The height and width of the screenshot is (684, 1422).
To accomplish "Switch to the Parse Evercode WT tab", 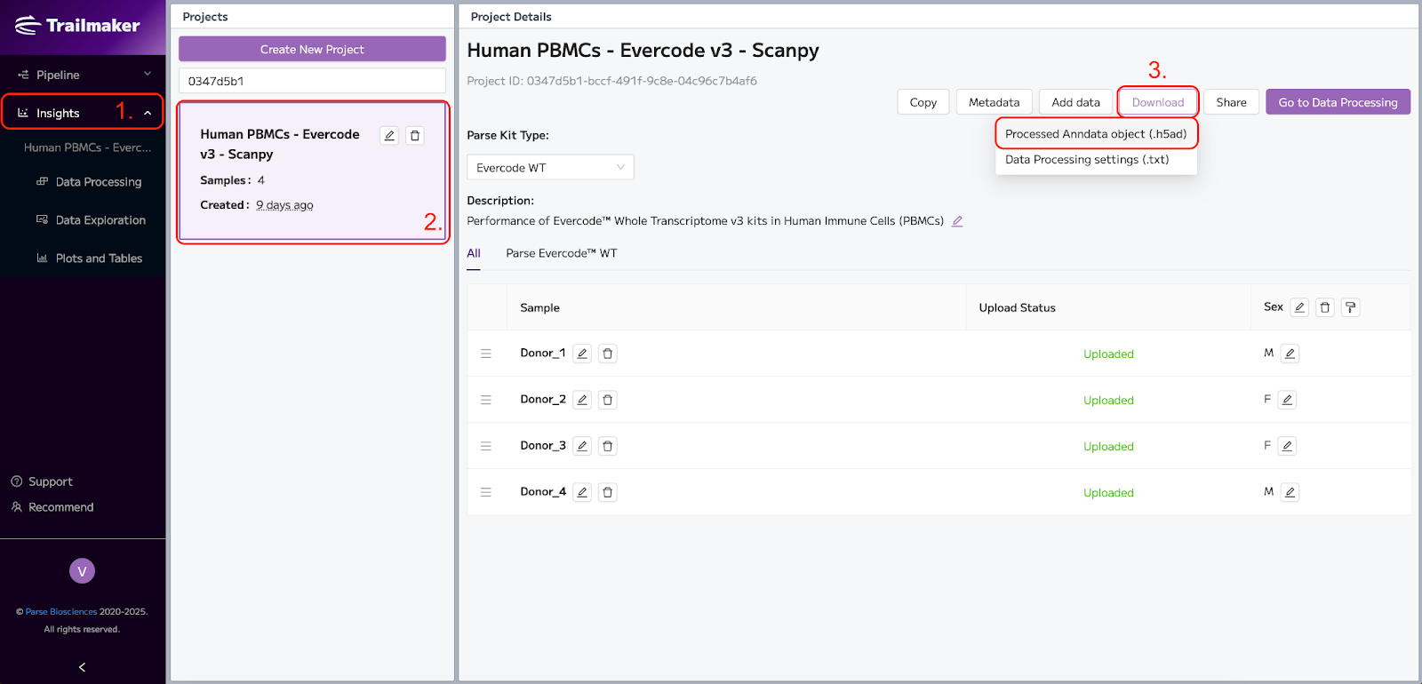I will pyautogui.click(x=561, y=253).
